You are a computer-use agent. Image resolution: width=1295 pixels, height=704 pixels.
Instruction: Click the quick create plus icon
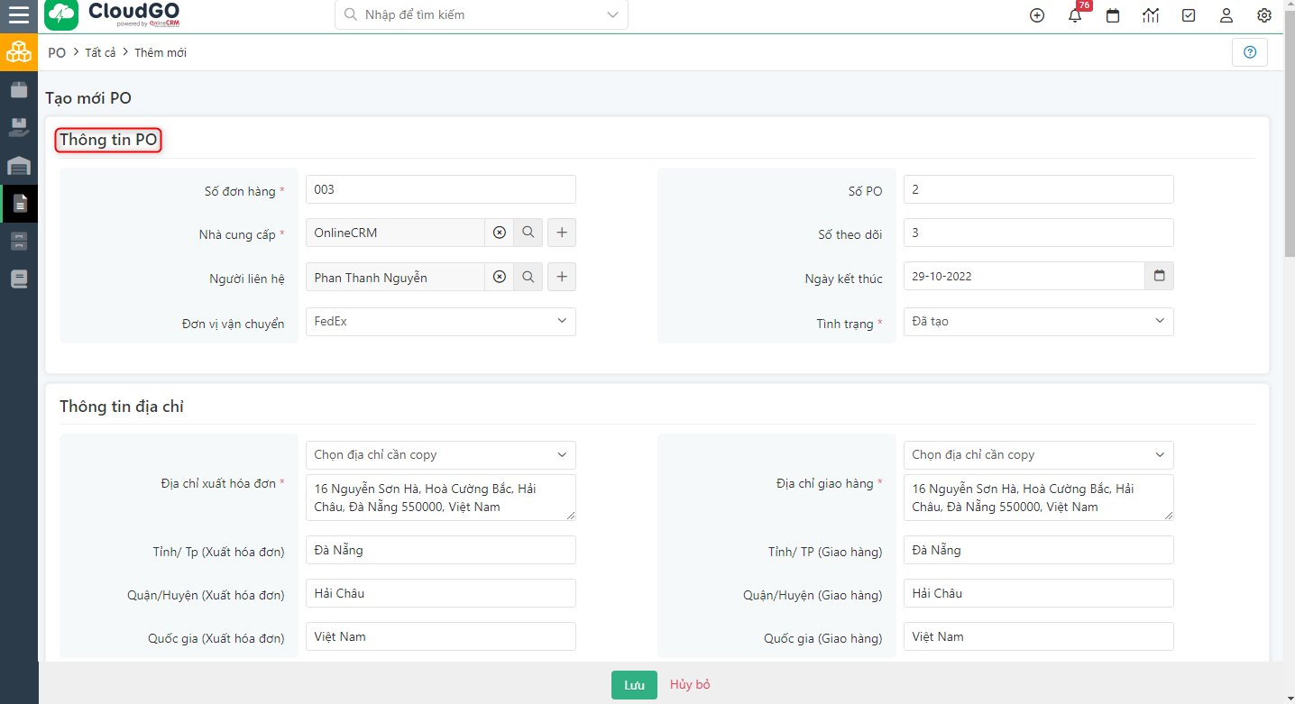pos(1036,15)
